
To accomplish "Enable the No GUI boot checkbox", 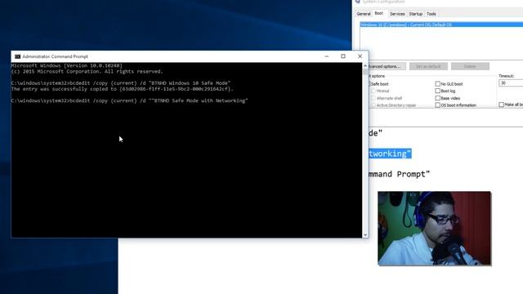I will coord(438,84).
